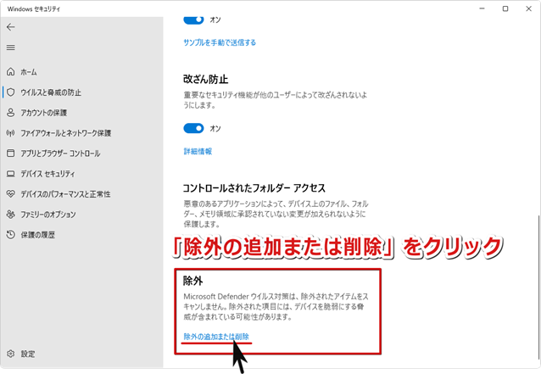Viewport: 541px width, 374px height.
Task: Click the device performance heart icon
Action: pyautogui.click(x=11, y=194)
